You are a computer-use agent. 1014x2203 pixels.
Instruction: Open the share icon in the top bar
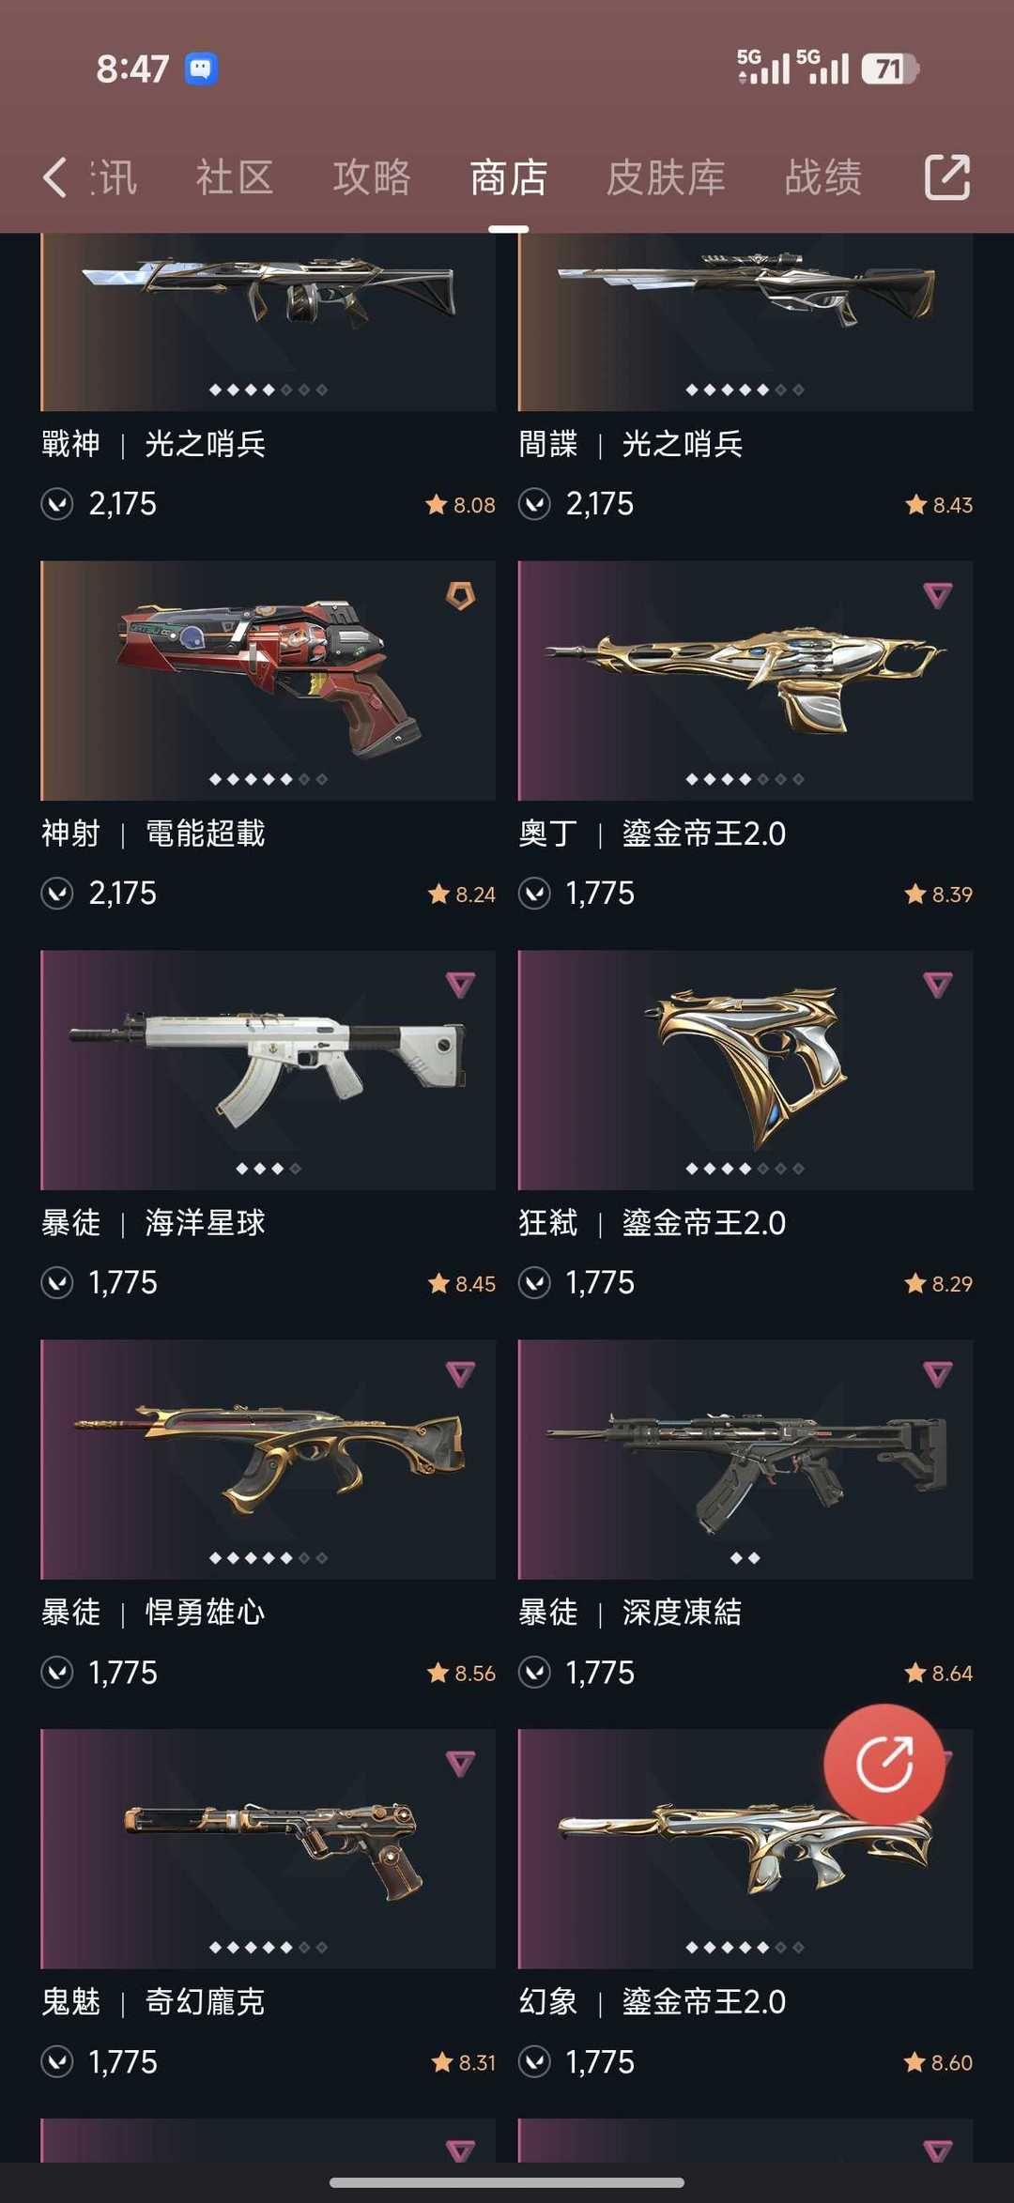point(946,176)
